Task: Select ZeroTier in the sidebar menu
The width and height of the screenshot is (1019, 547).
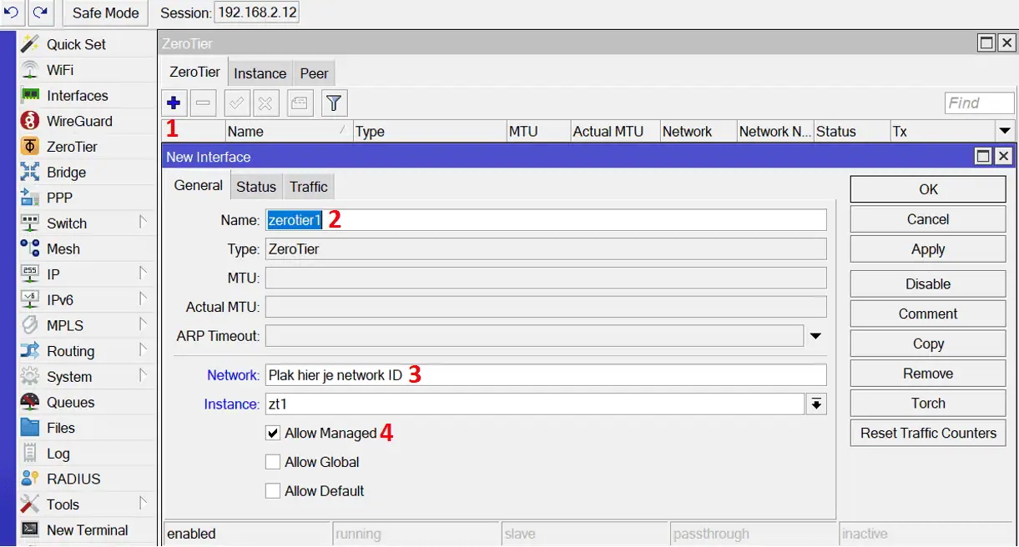Action: [72, 147]
